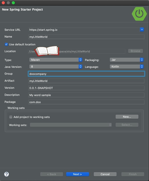This screenshot has height=181, width=149.
Task: Focus the Service URL text field
Action: [x=84, y=30]
